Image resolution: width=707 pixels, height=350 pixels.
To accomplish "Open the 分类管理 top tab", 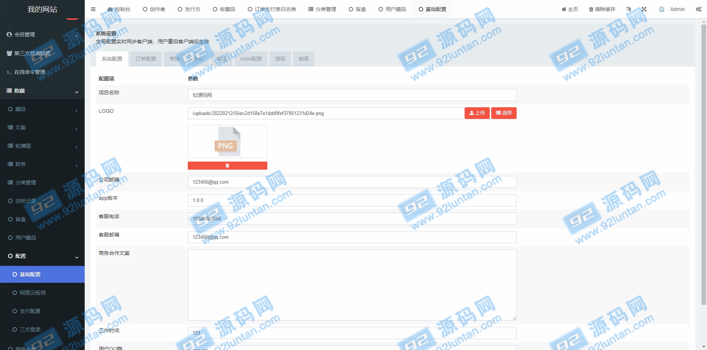I will 322,9.
